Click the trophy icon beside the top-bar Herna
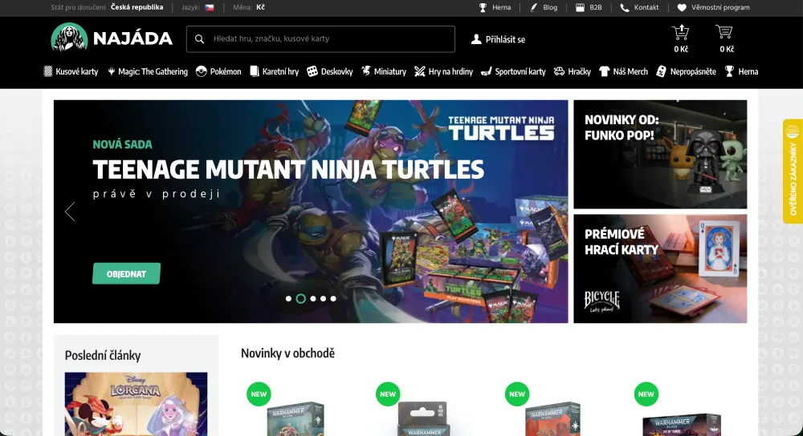The width and height of the screenshot is (803, 436). 483,8
